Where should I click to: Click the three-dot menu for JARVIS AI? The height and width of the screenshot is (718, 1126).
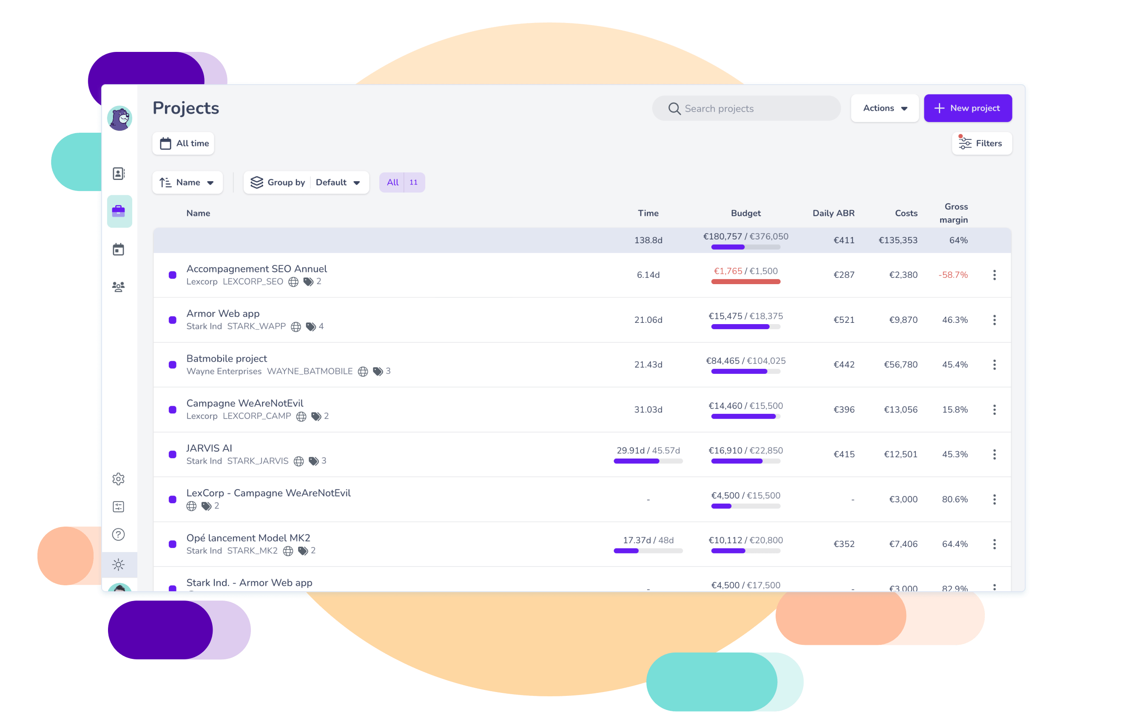pos(995,454)
